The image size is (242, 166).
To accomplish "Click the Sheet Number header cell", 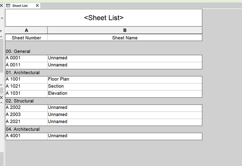I will (x=26, y=38).
